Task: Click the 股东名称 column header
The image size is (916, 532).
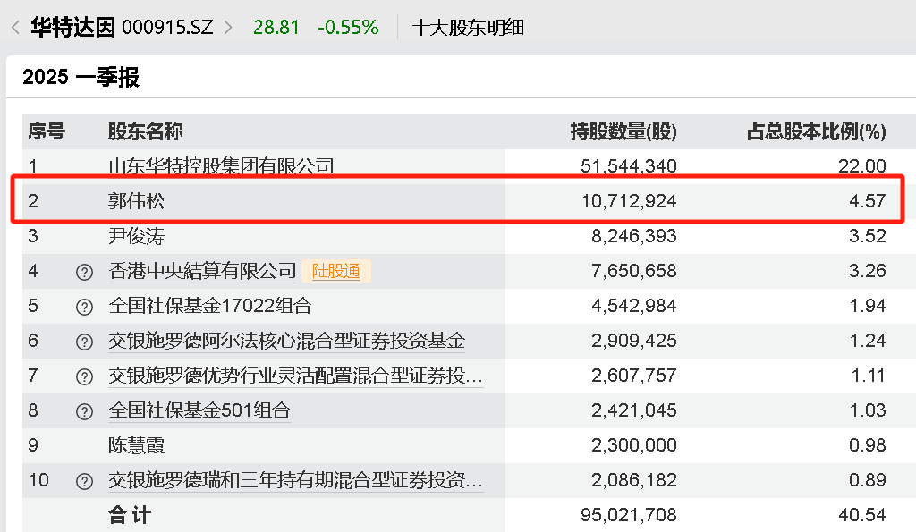Action: pos(146,131)
